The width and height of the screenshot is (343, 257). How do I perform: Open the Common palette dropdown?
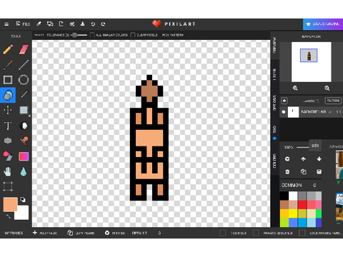(299, 186)
